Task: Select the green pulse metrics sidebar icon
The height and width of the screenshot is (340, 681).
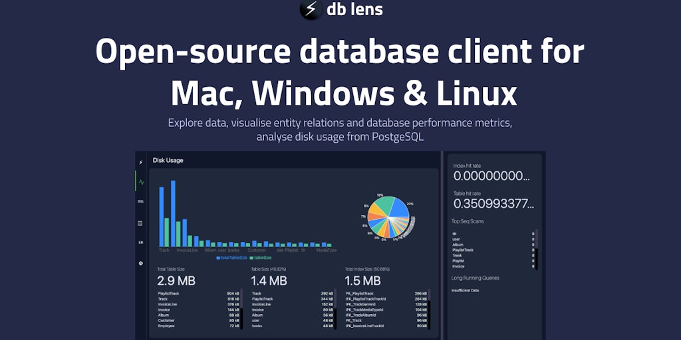Action: pos(141,182)
